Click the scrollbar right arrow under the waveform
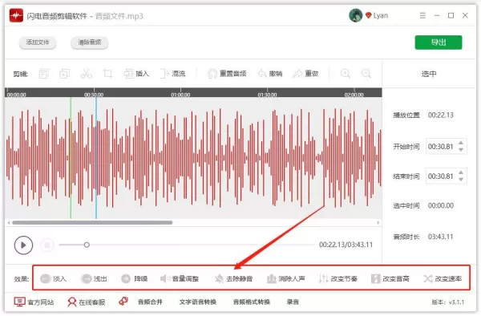 click(378, 222)
